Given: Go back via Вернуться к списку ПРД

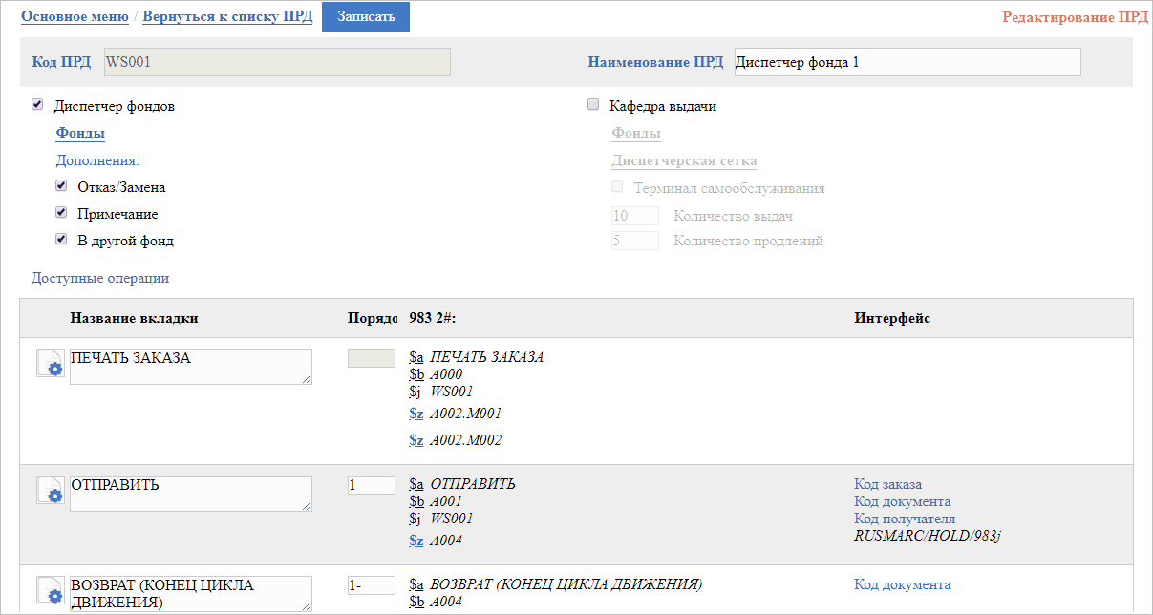Looking at the screenshot, I should coord(227,16).
